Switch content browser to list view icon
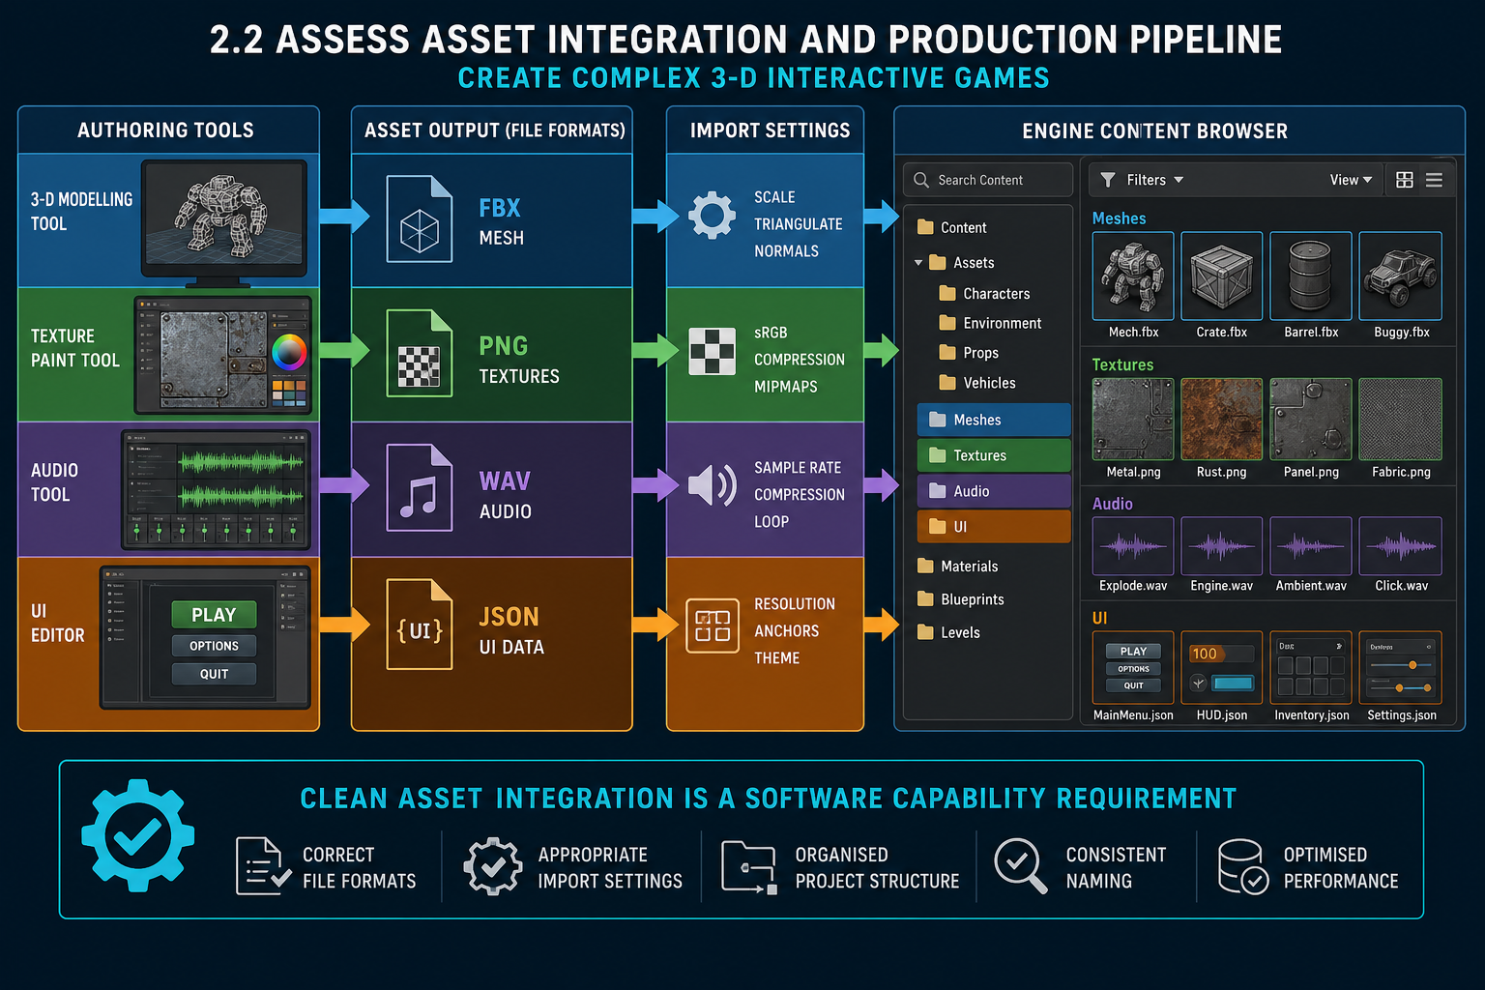 tap(1434, 180)
